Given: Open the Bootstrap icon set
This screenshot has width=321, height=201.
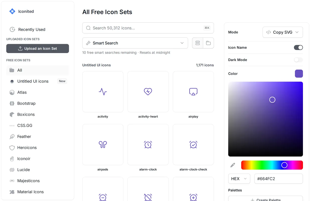Looking at the screenshot, I should [x=38, y=103].
